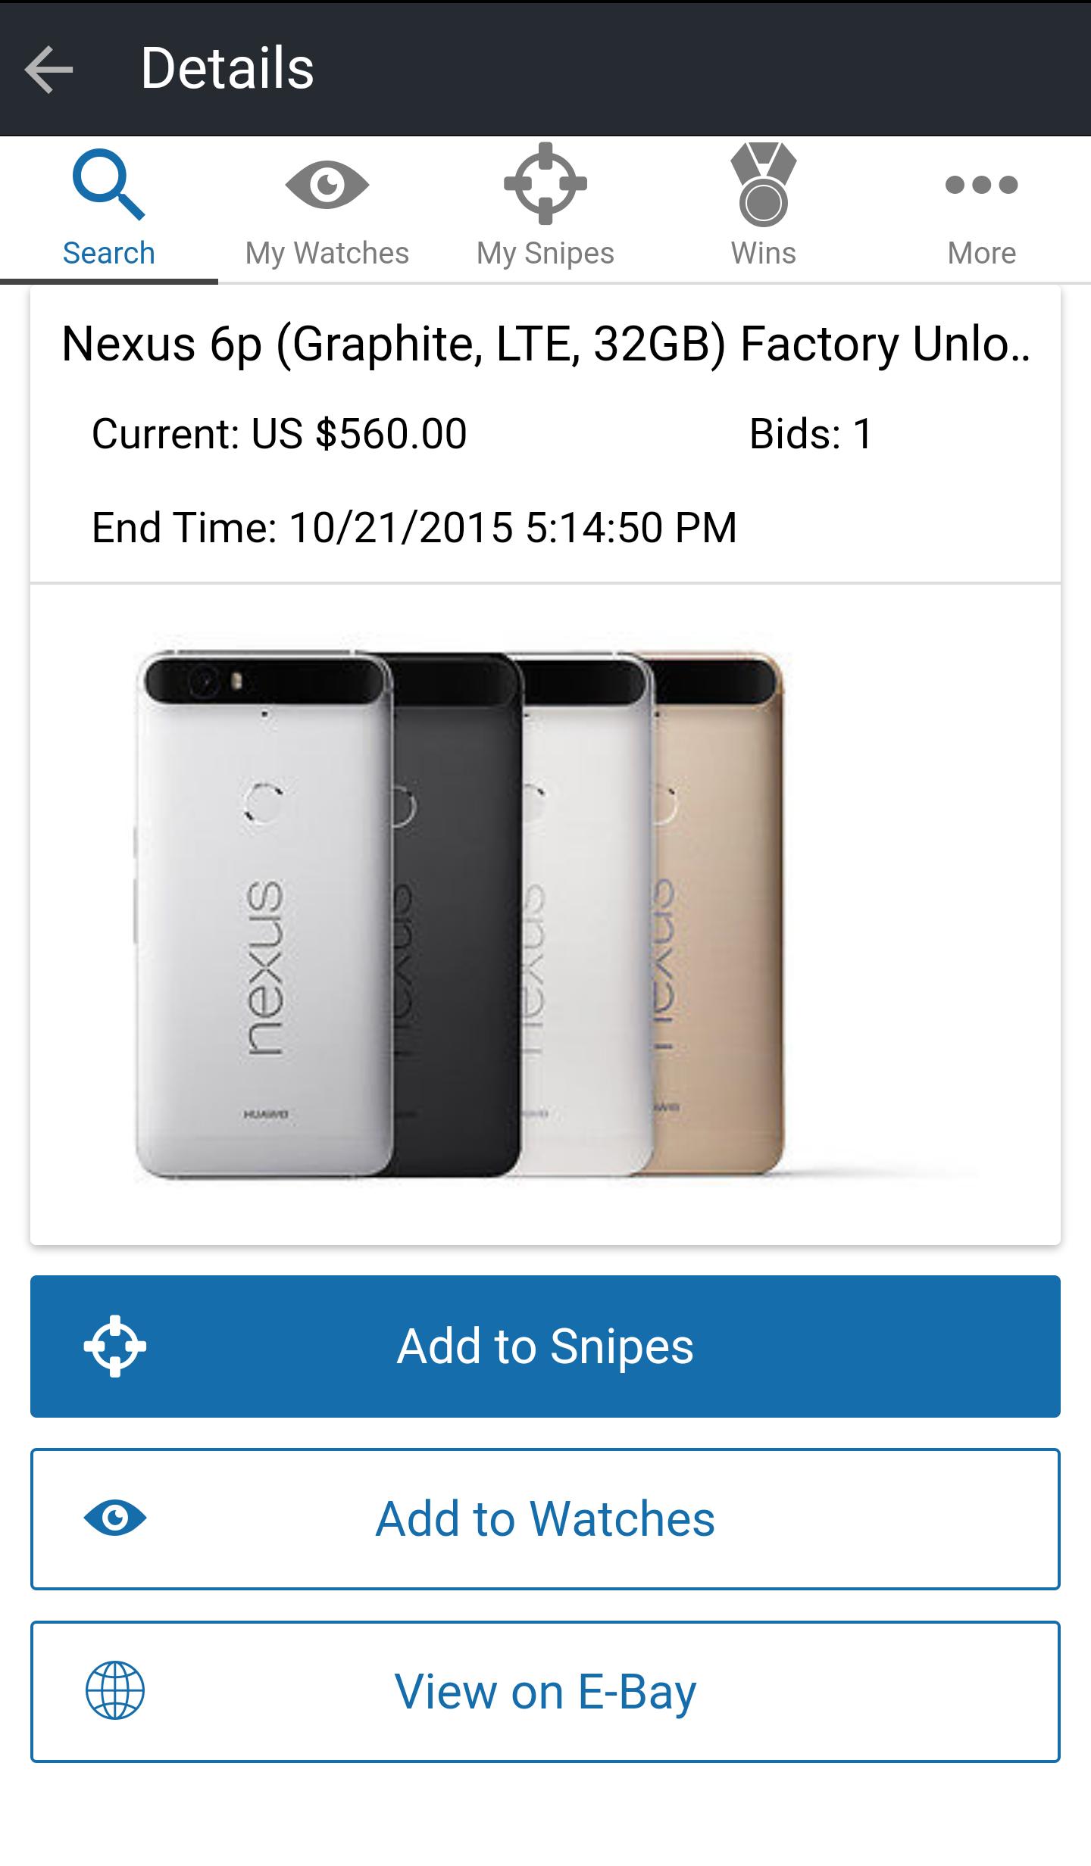
Task: View this listing on E-Bay
Action: pyautogui.click(x=545, y=1691)
